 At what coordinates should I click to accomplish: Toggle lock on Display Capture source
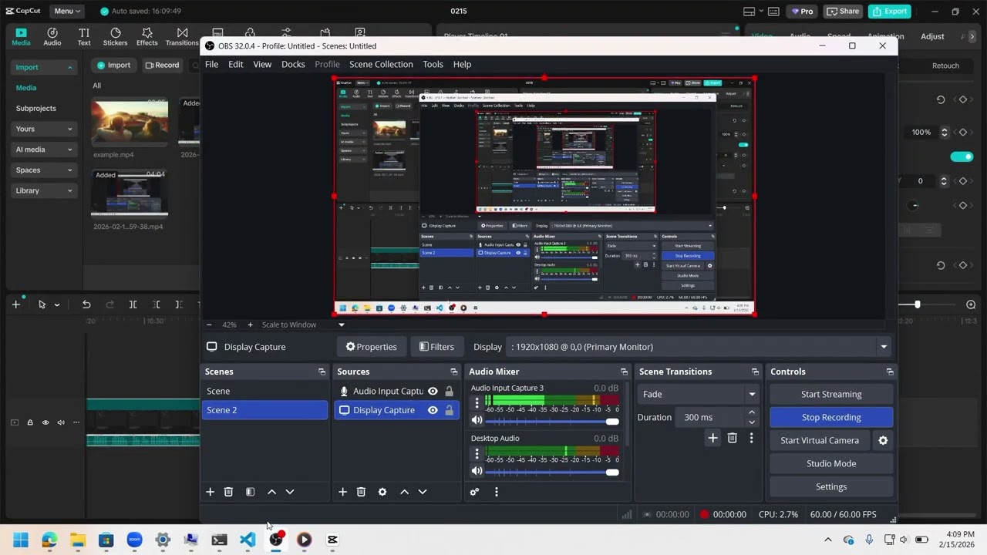pos(449,410)
